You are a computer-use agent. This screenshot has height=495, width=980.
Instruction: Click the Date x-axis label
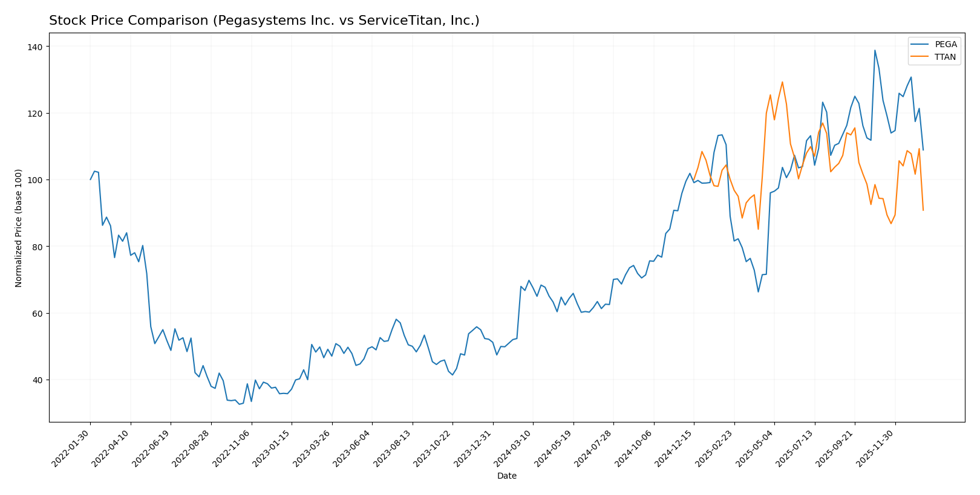pyautogui.click(x=506, y=476)
